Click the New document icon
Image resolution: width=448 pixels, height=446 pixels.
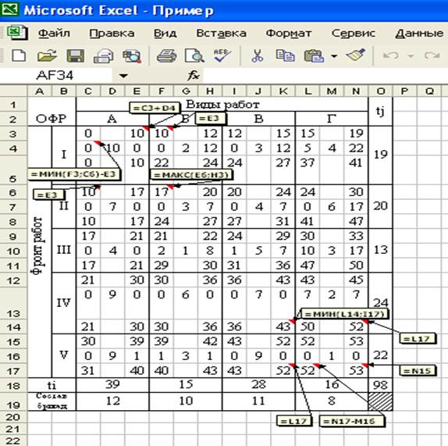[19, 55]
